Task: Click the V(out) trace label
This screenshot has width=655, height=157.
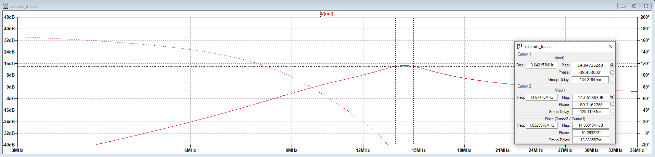Action: pyautogui.click(x=327, y=14)
